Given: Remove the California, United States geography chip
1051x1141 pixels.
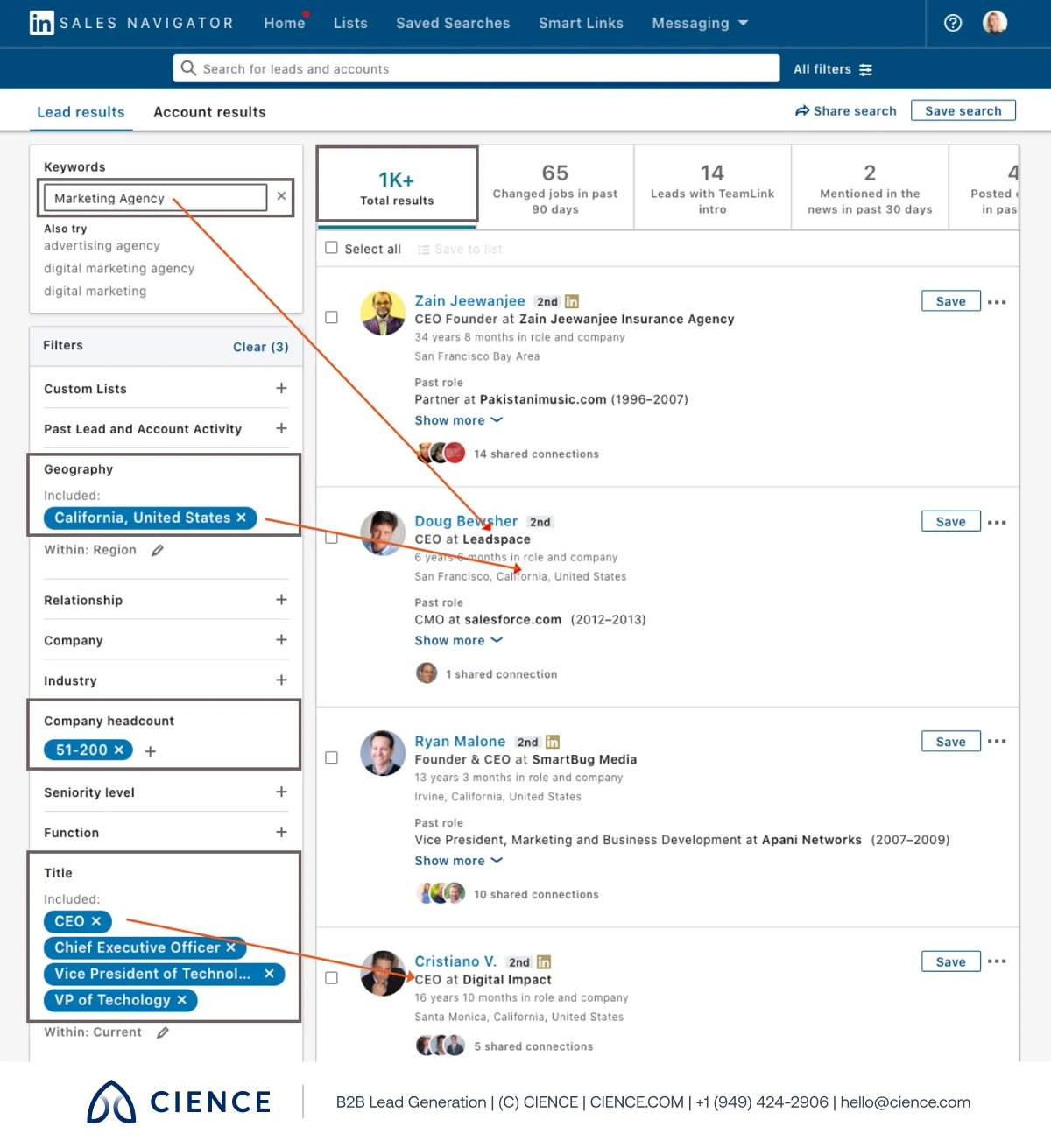Looking at the screenshot, I should point(242,518).
